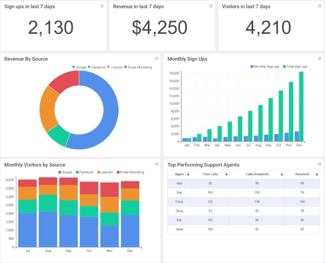Open the Revenue By Source menu icon
This screenshot has height=263, width=325.
(x=157, y=58)
